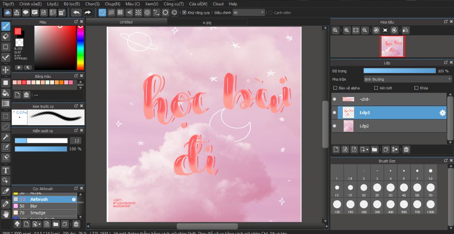The image size is (454, 234).
Task: Click the foreground red color swatch
Action: click(18, 31)
